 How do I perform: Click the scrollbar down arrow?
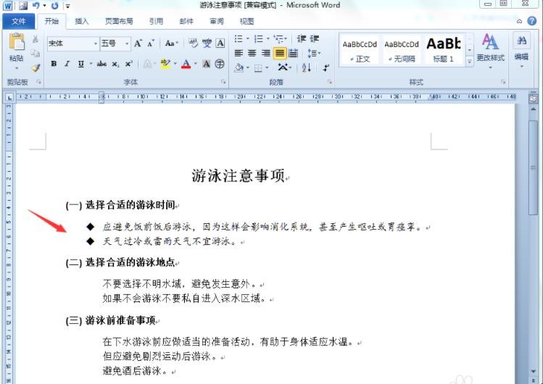(x=534, y=371)
